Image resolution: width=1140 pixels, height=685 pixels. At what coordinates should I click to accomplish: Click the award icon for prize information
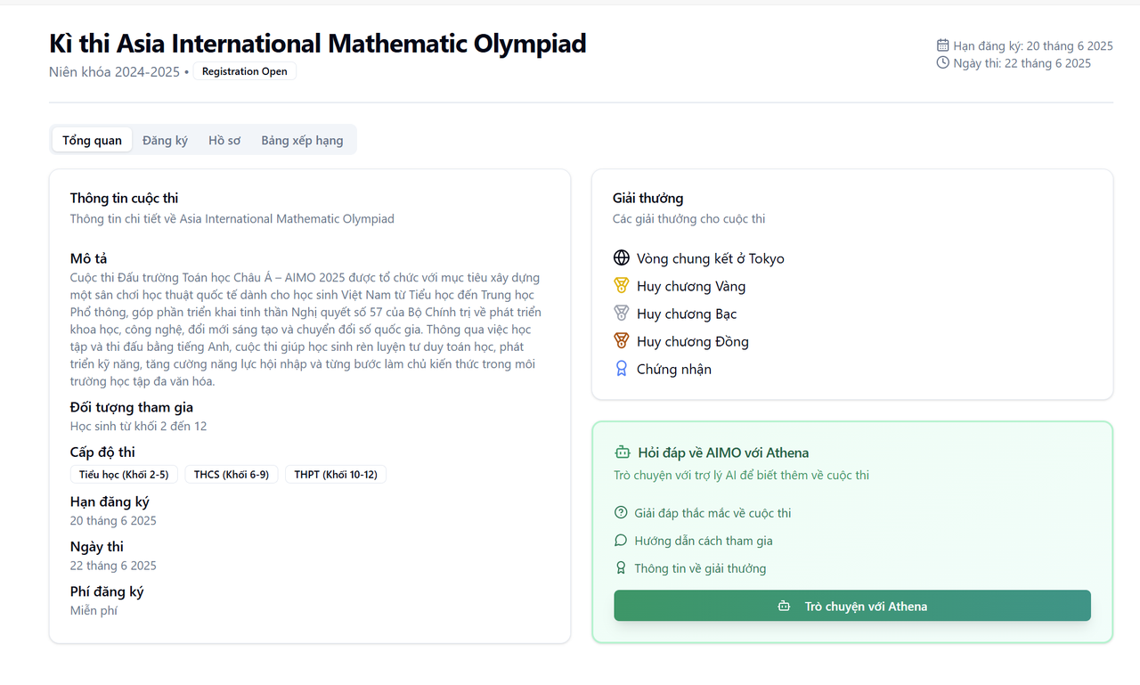click(x=621, y=568)
